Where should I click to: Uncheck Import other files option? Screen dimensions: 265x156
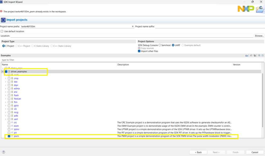pos(139,51)
